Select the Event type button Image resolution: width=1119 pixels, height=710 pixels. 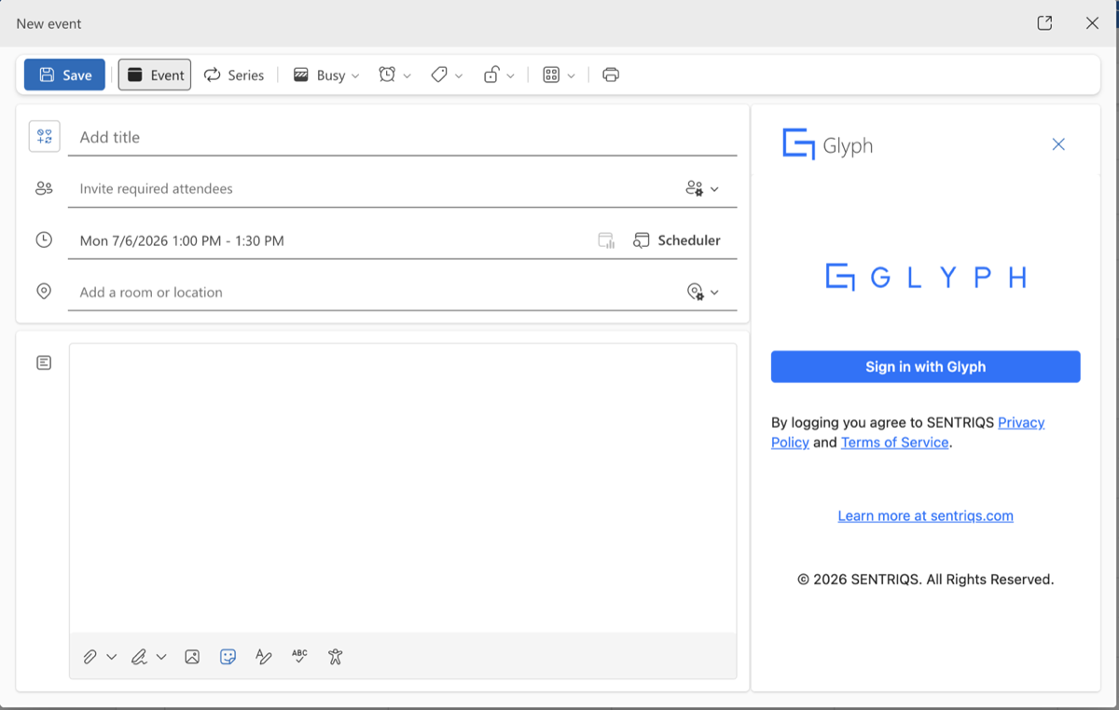155,75
